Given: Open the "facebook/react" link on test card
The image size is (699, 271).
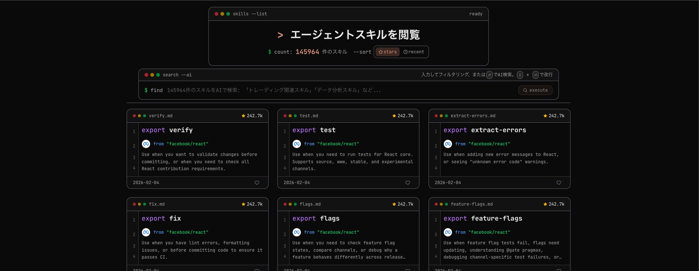Looking at the screenshot, I should point(338,144).
